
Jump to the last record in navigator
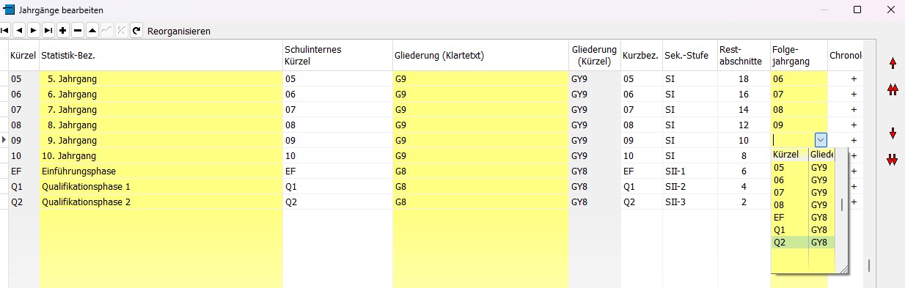pos(48,31)
